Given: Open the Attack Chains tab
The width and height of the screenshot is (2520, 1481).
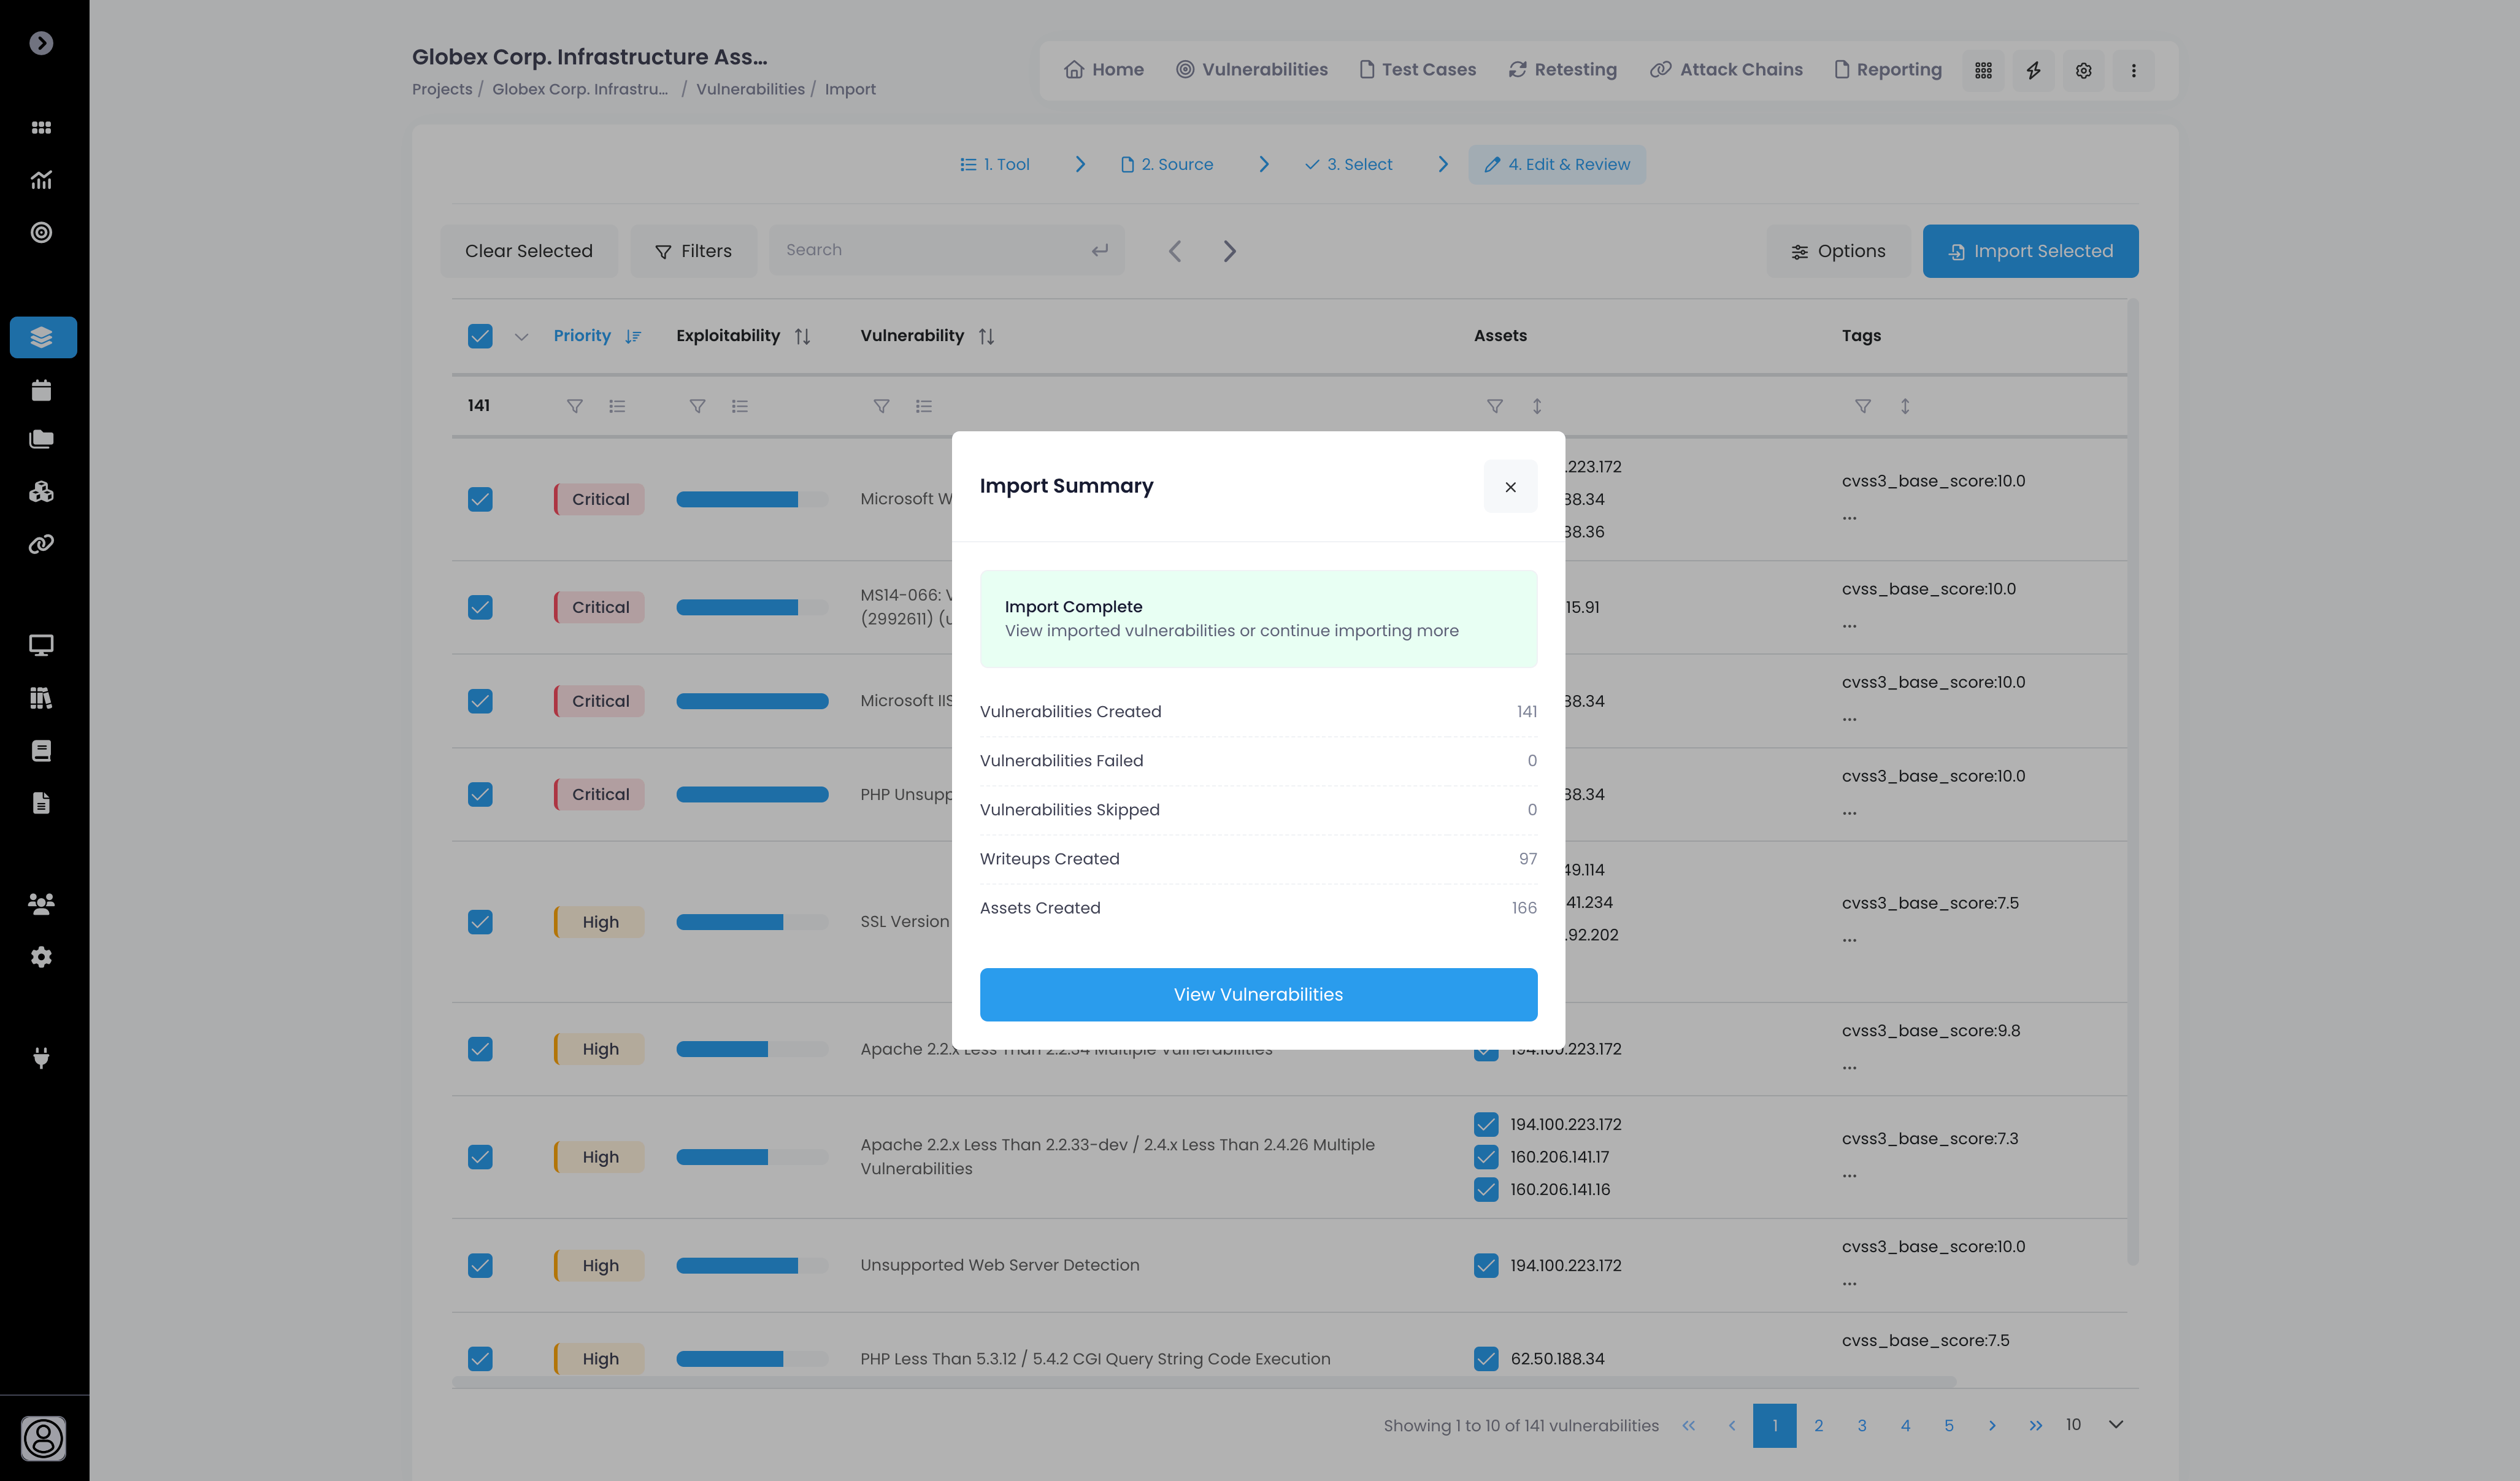Looking at the screenshot, I should coord(1726,69).
